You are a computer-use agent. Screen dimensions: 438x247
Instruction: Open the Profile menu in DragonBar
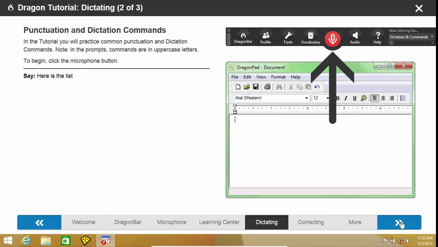click(266, 37)
